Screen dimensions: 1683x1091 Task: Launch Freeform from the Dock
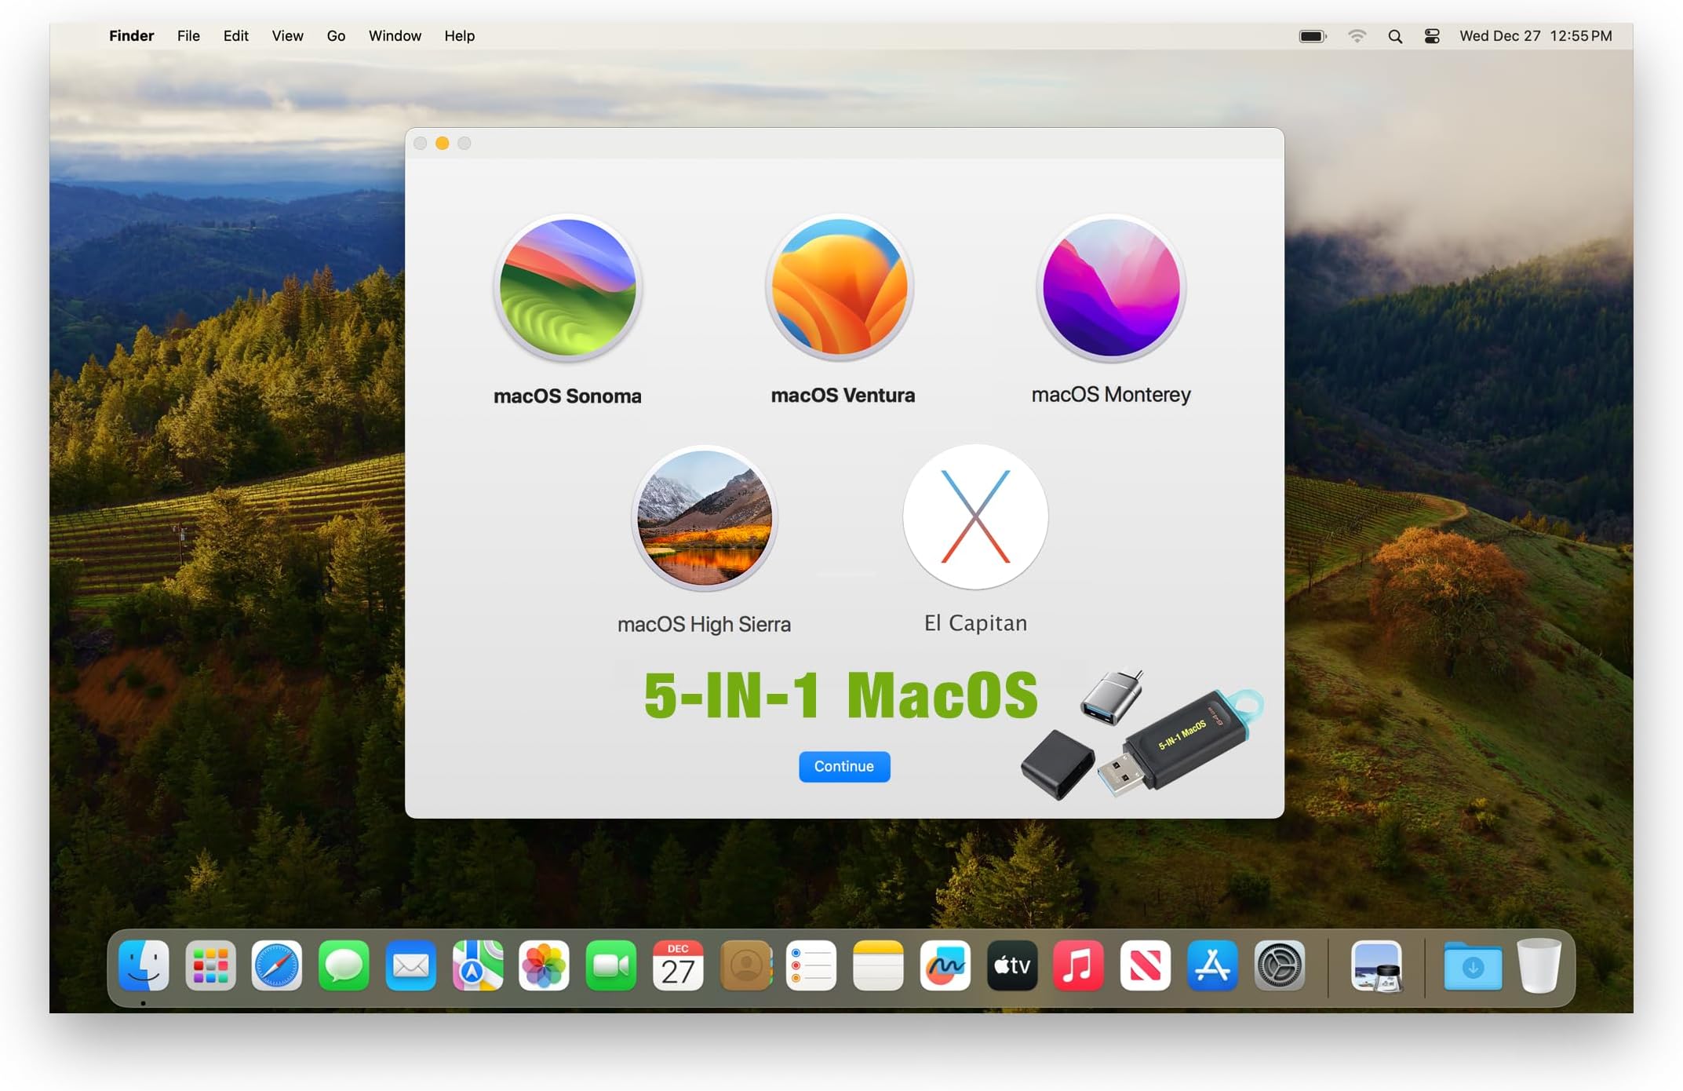(945, 965)
